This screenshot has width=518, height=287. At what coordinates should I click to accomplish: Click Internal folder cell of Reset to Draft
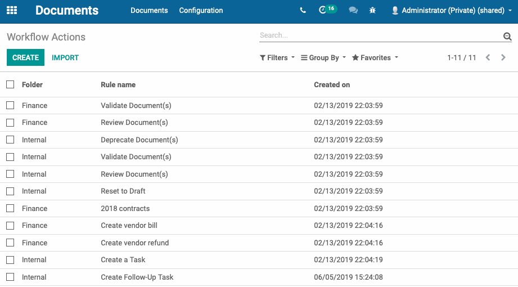pyautogui.click(x=34, y=191)
